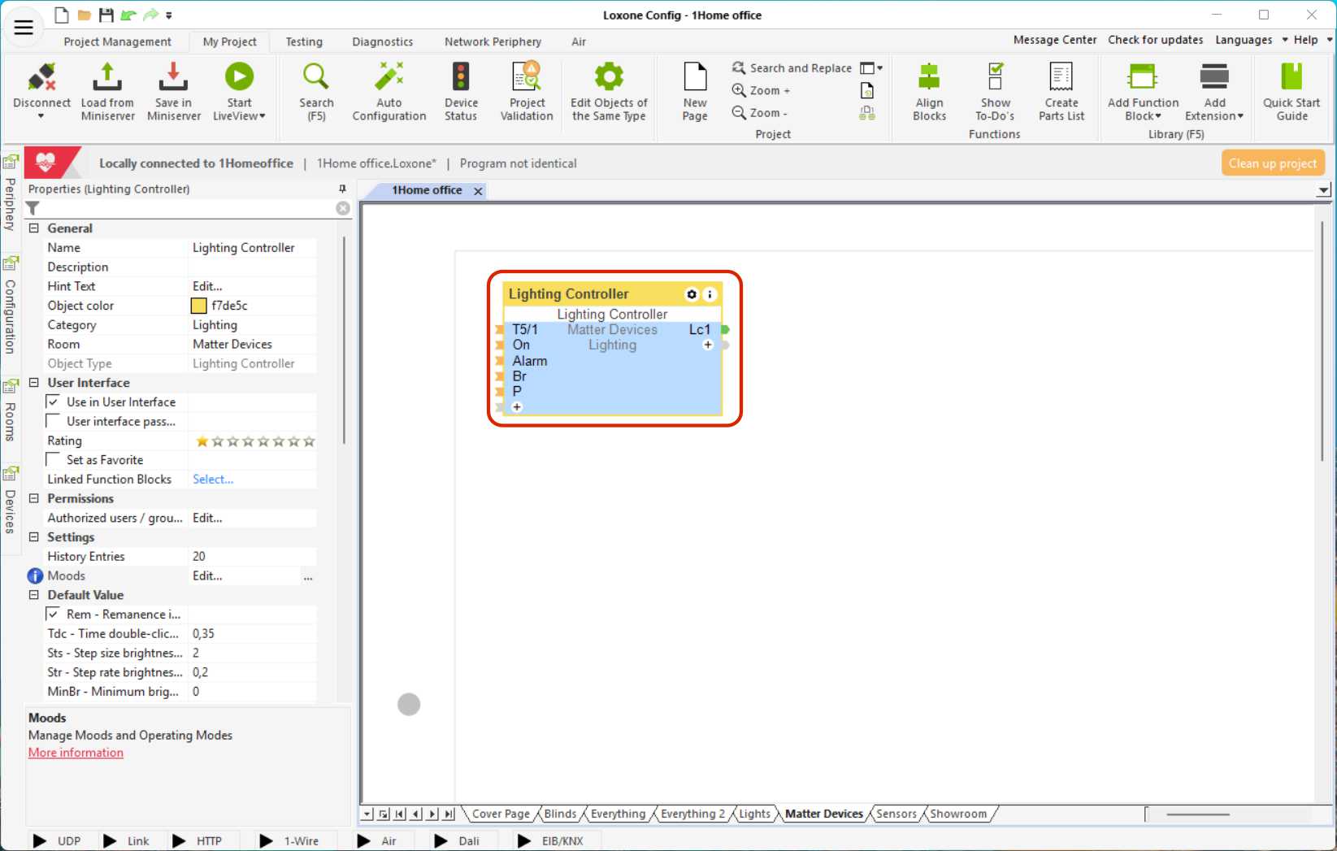This screenshot has height=851, width=1337.
Task: Open settings gear on Lighting Controller block
Action: pos(692,294)
